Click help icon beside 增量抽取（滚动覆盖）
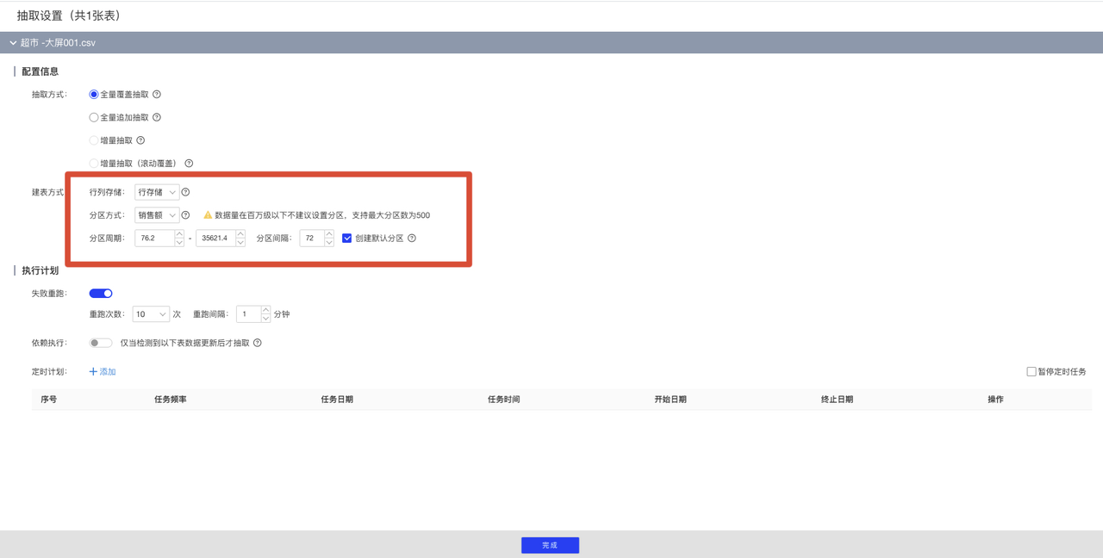This screenshot has width=1103, height=558. point(189,164)
